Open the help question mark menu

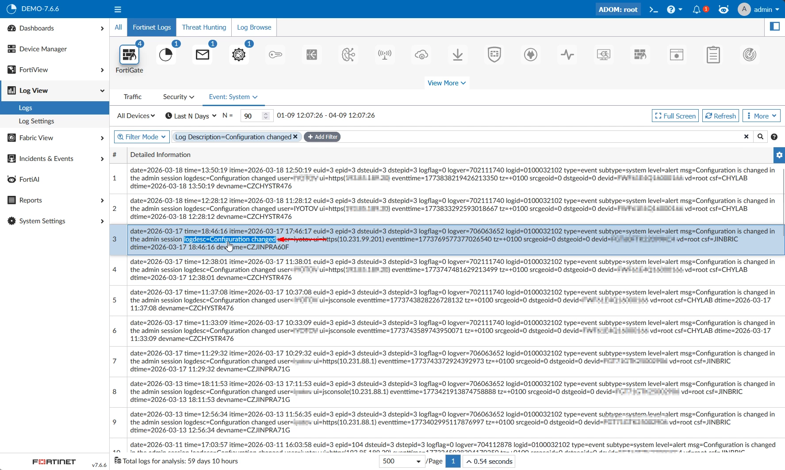674,9
